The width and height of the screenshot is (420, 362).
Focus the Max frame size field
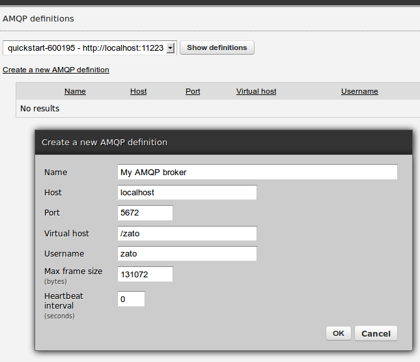coord(145,274)
